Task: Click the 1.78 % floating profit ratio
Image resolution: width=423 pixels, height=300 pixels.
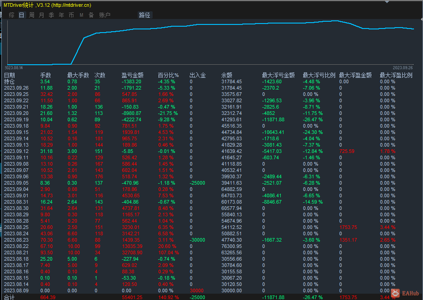Action: coord(388,151)
